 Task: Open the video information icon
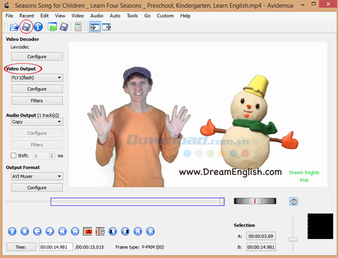38,27
